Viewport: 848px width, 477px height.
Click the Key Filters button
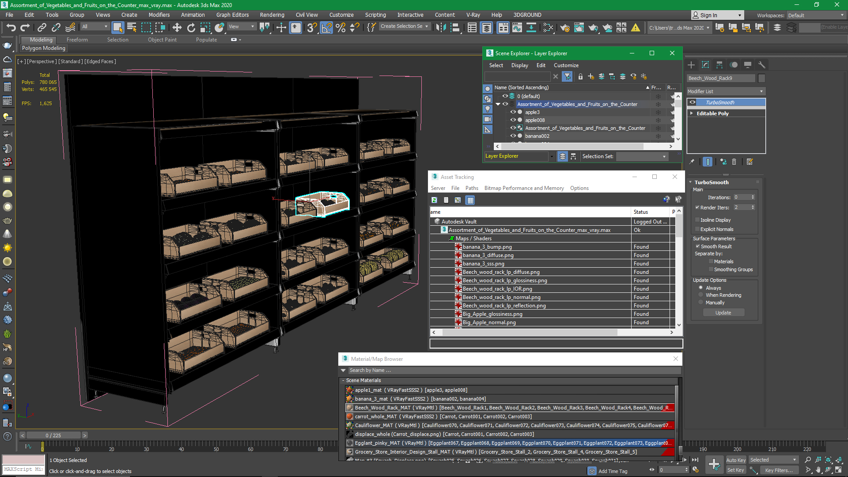click(x=779, y=470)
